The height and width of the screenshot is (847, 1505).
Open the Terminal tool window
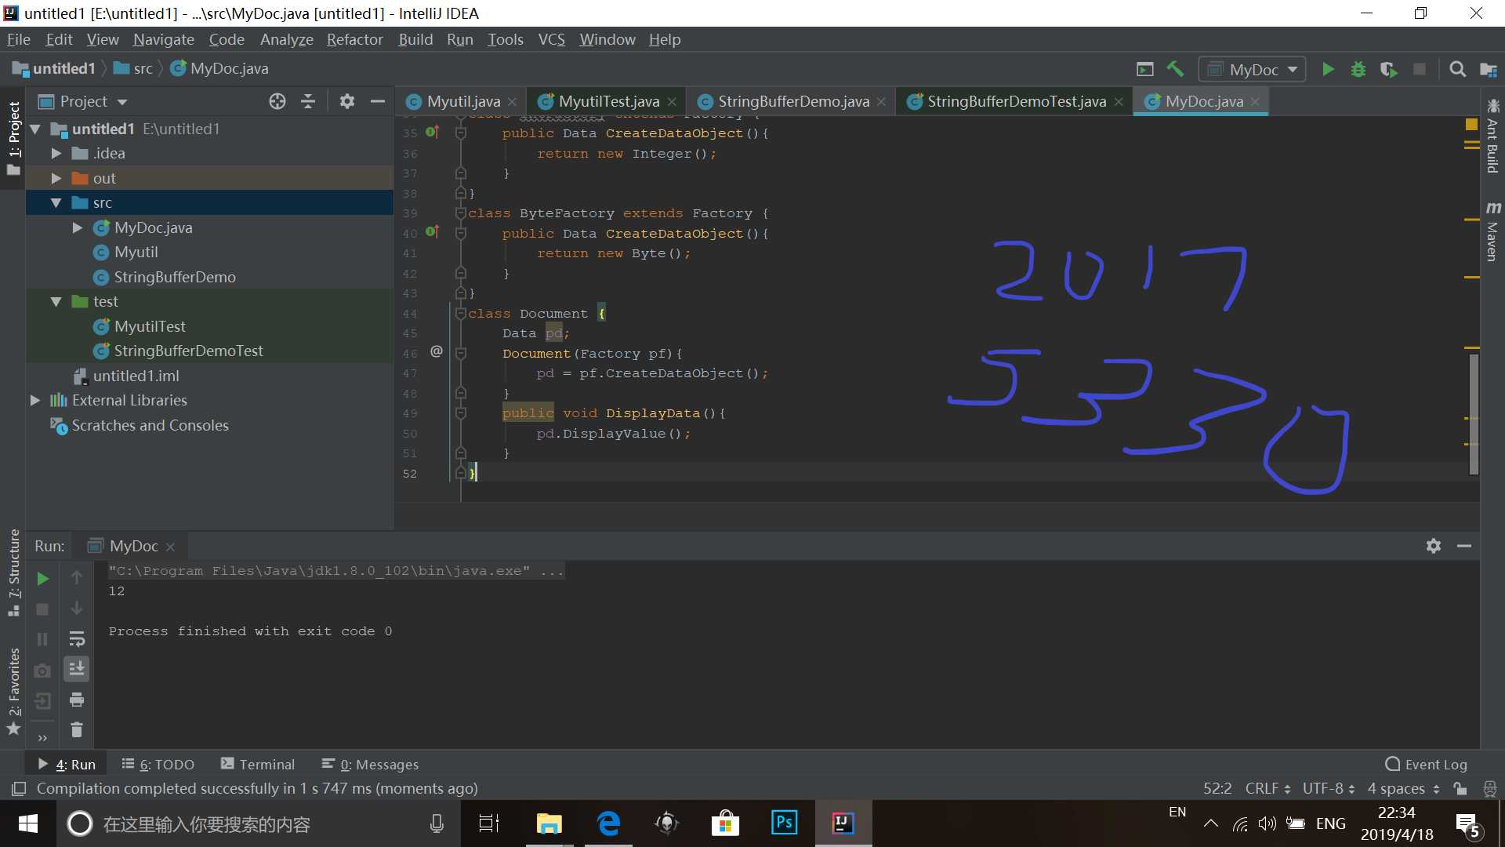(x=258, y=764)
